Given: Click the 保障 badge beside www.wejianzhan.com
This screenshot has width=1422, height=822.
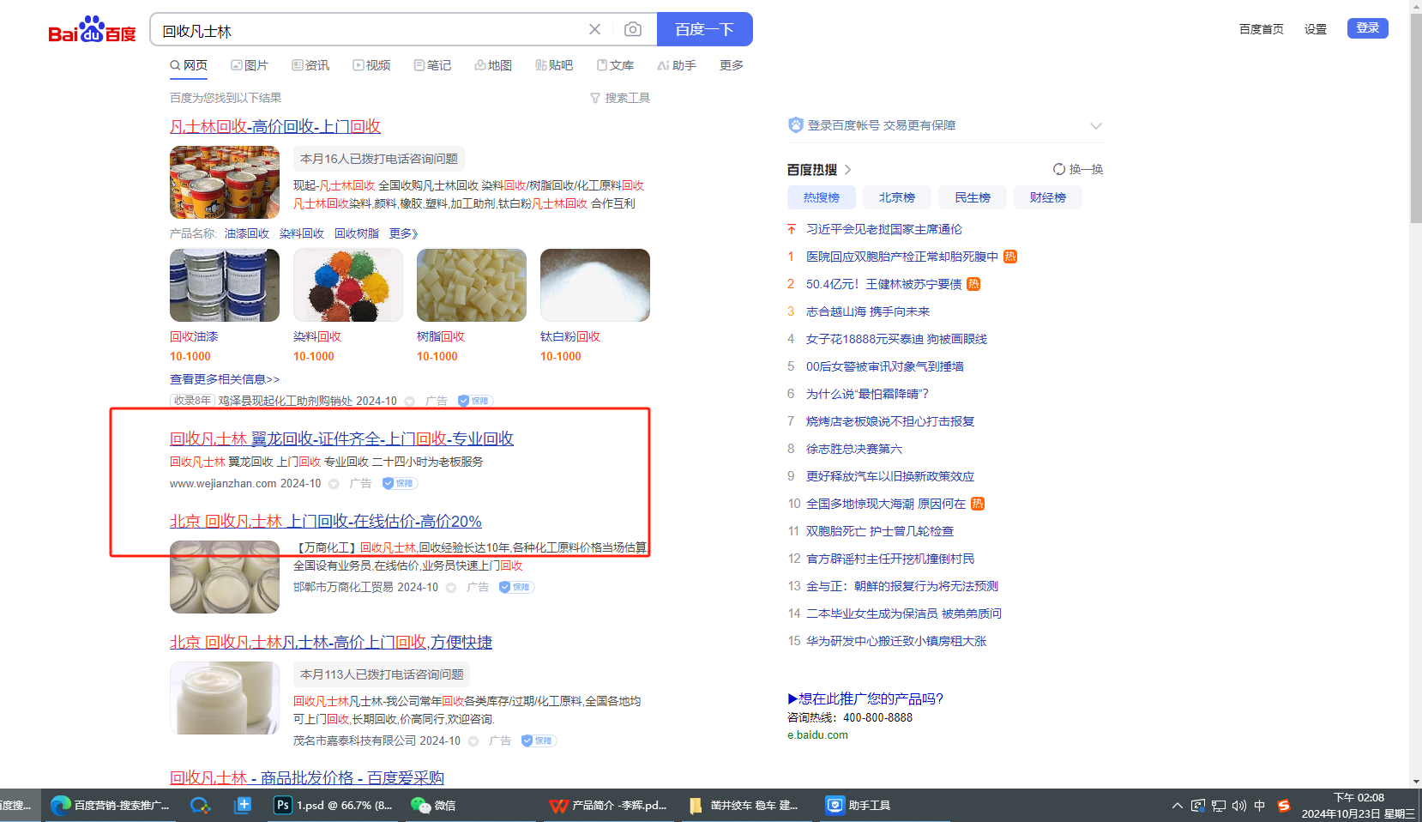Looking at the screenshot, I should coord(399,483).
